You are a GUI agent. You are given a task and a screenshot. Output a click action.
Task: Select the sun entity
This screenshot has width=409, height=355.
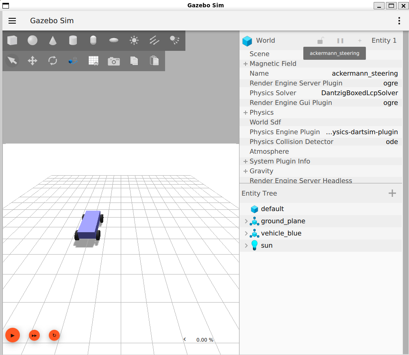click(x=321, y=246)
